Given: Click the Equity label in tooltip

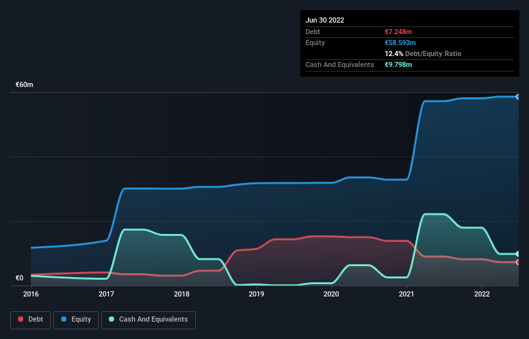Looking at the screenshot, I should click(315, 43).
